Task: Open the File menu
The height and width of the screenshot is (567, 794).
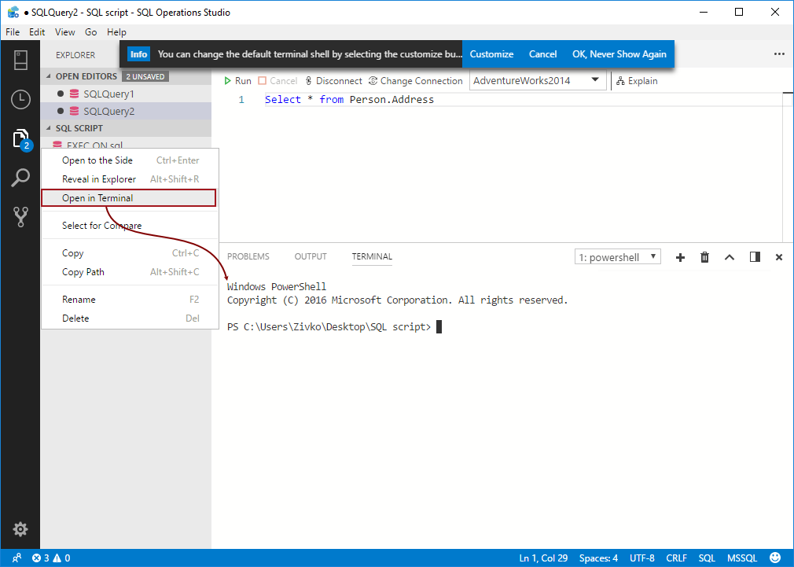Action: pyautogui.click(x=13, y=32)
